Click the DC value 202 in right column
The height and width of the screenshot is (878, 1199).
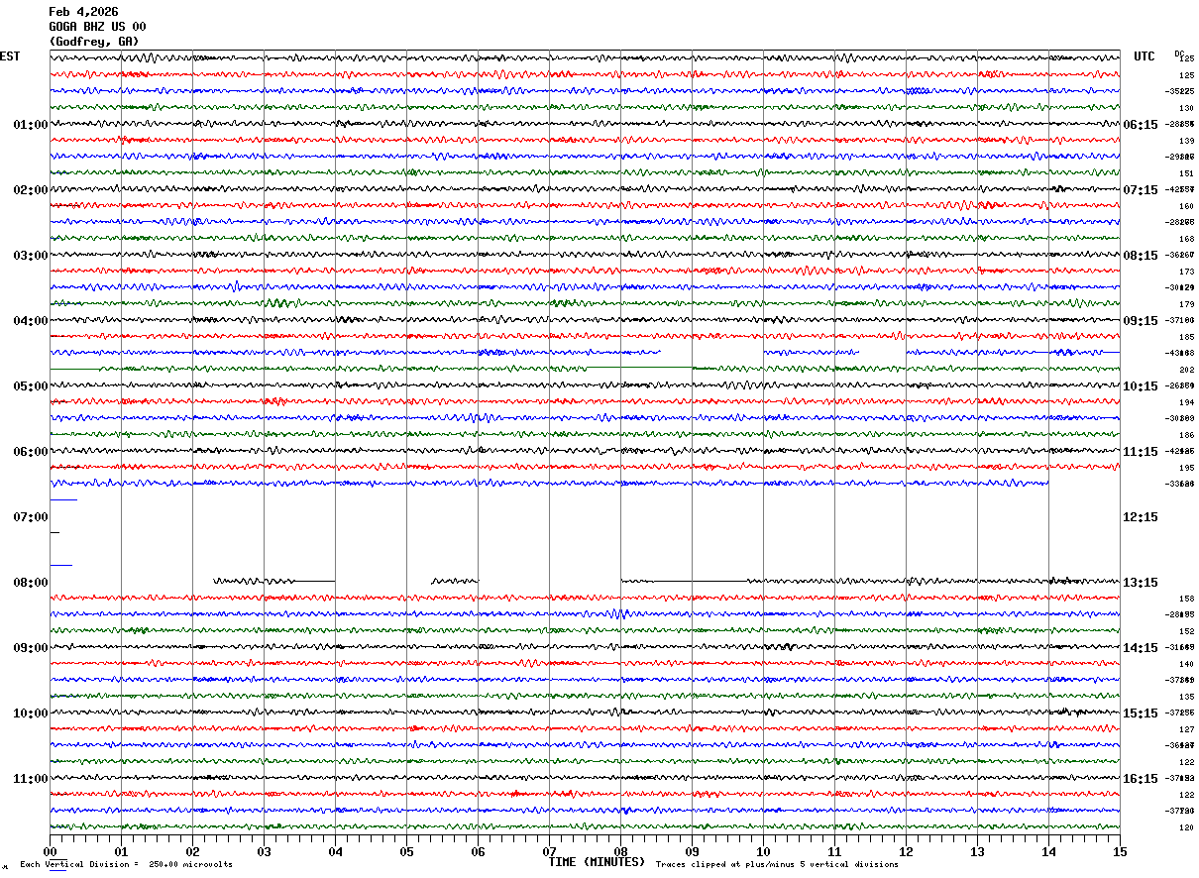point(1186,370)
